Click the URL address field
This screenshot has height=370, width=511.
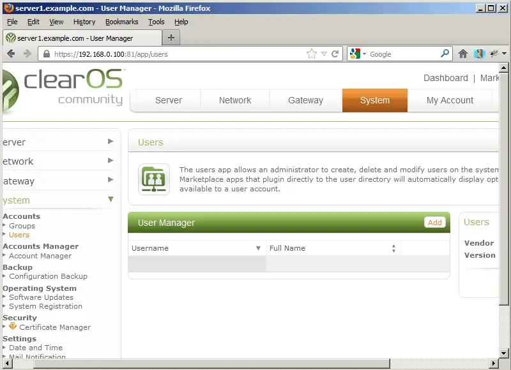tap(172, 54)
